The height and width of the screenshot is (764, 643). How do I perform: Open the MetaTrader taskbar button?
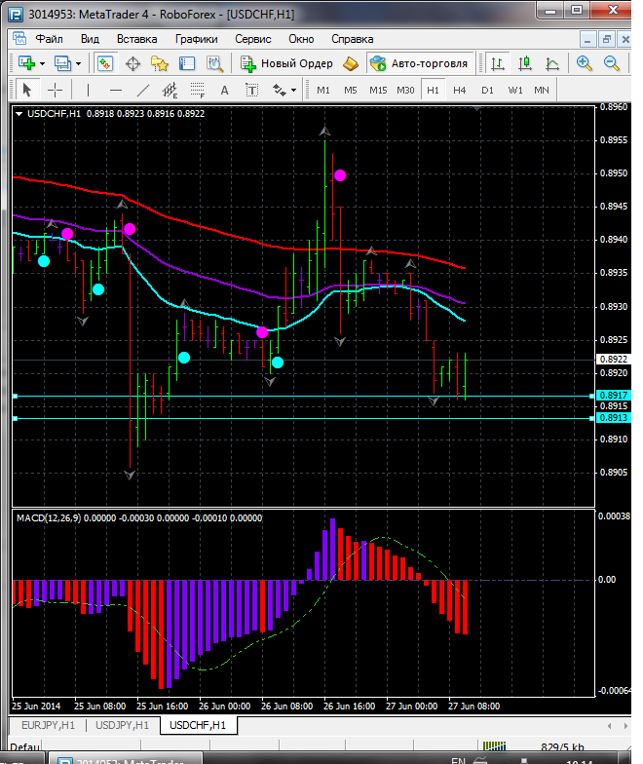tap(125, 760)
